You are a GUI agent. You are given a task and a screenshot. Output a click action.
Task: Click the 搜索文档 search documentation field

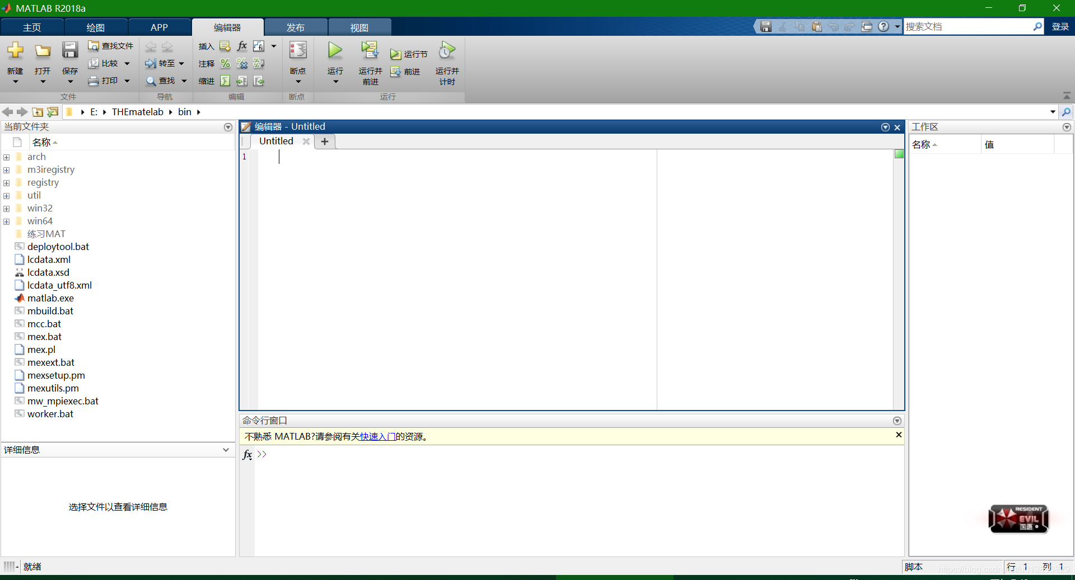(968, 27)
